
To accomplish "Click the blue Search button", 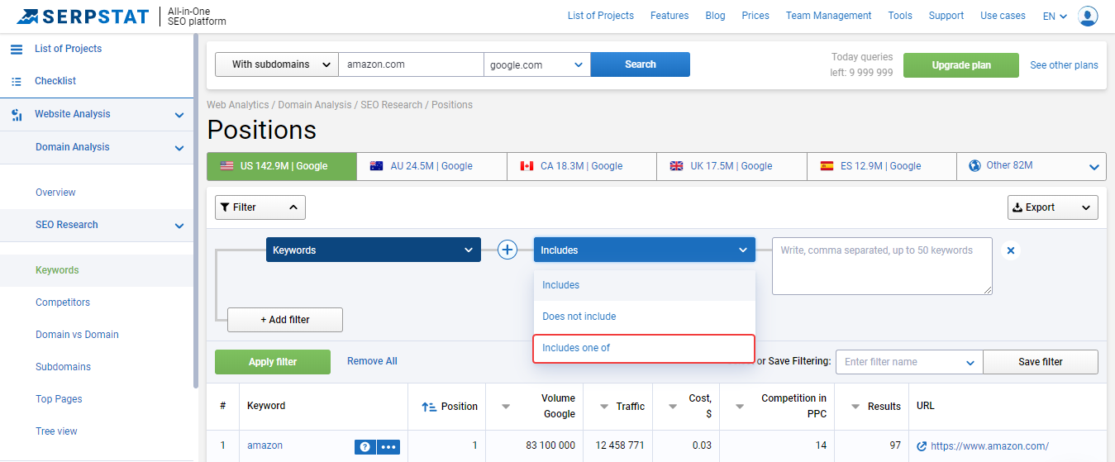I will [x=641, y=64].
